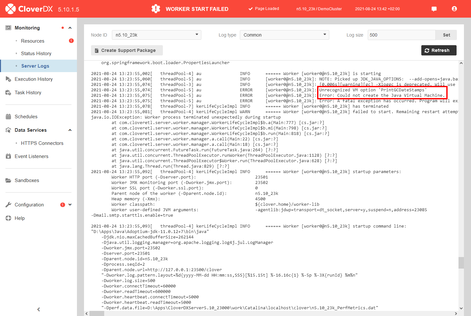Image resolution: width=471 pixels, height=316 pixels.
Task: Click the log scroll left arrow
Action: click(x=87, y=313)
